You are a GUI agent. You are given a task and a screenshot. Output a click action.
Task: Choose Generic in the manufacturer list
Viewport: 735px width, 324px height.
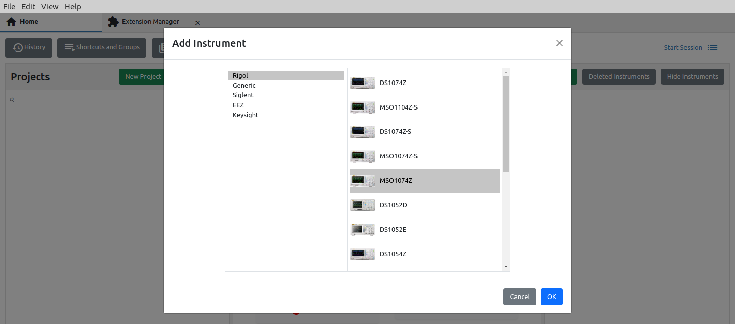(x=286, y=86)
